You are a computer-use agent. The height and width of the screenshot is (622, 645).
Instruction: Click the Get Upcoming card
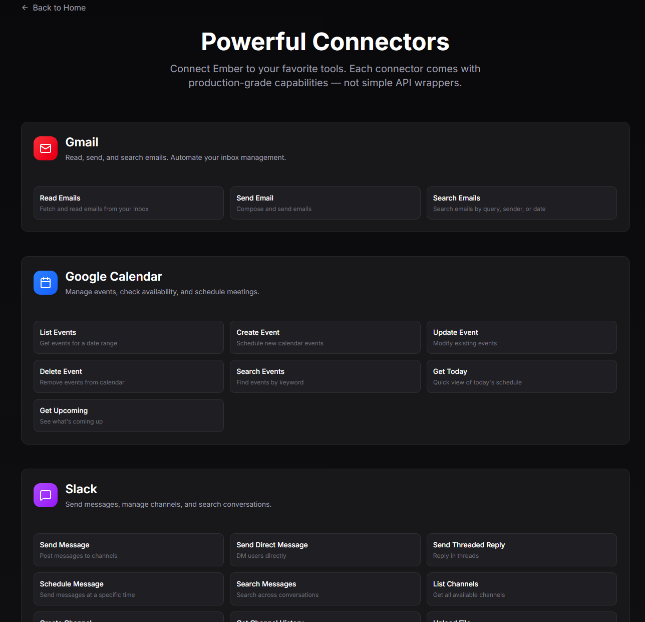129,416
